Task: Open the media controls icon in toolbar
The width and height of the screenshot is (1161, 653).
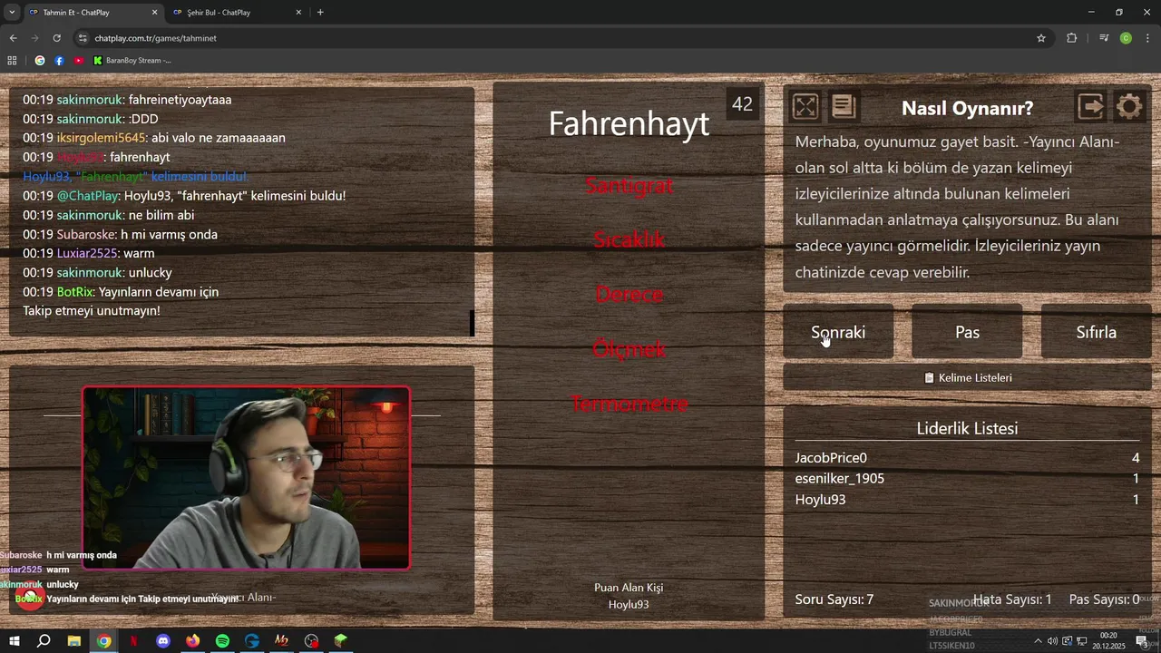Action: 1104,38
